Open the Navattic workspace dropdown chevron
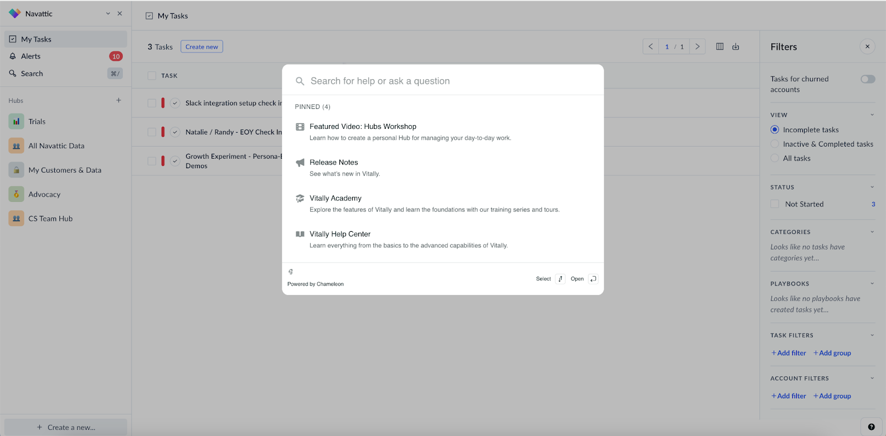Screen dimensions: 886x436 [x=108, y=13]
